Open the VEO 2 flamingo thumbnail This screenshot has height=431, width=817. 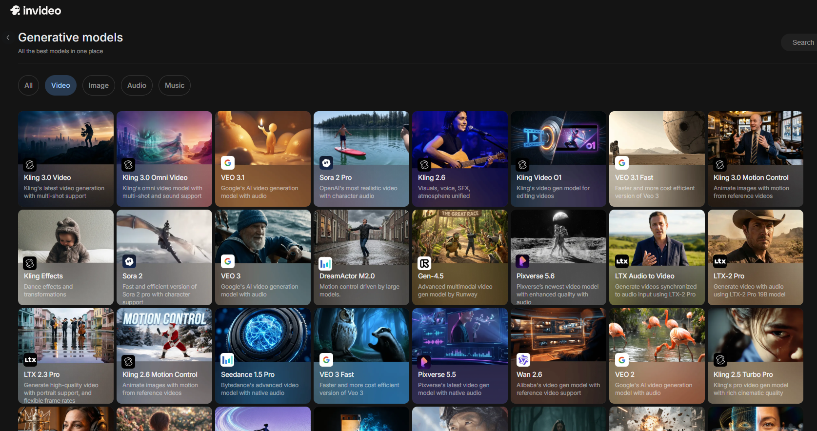(x=657, y=334)
